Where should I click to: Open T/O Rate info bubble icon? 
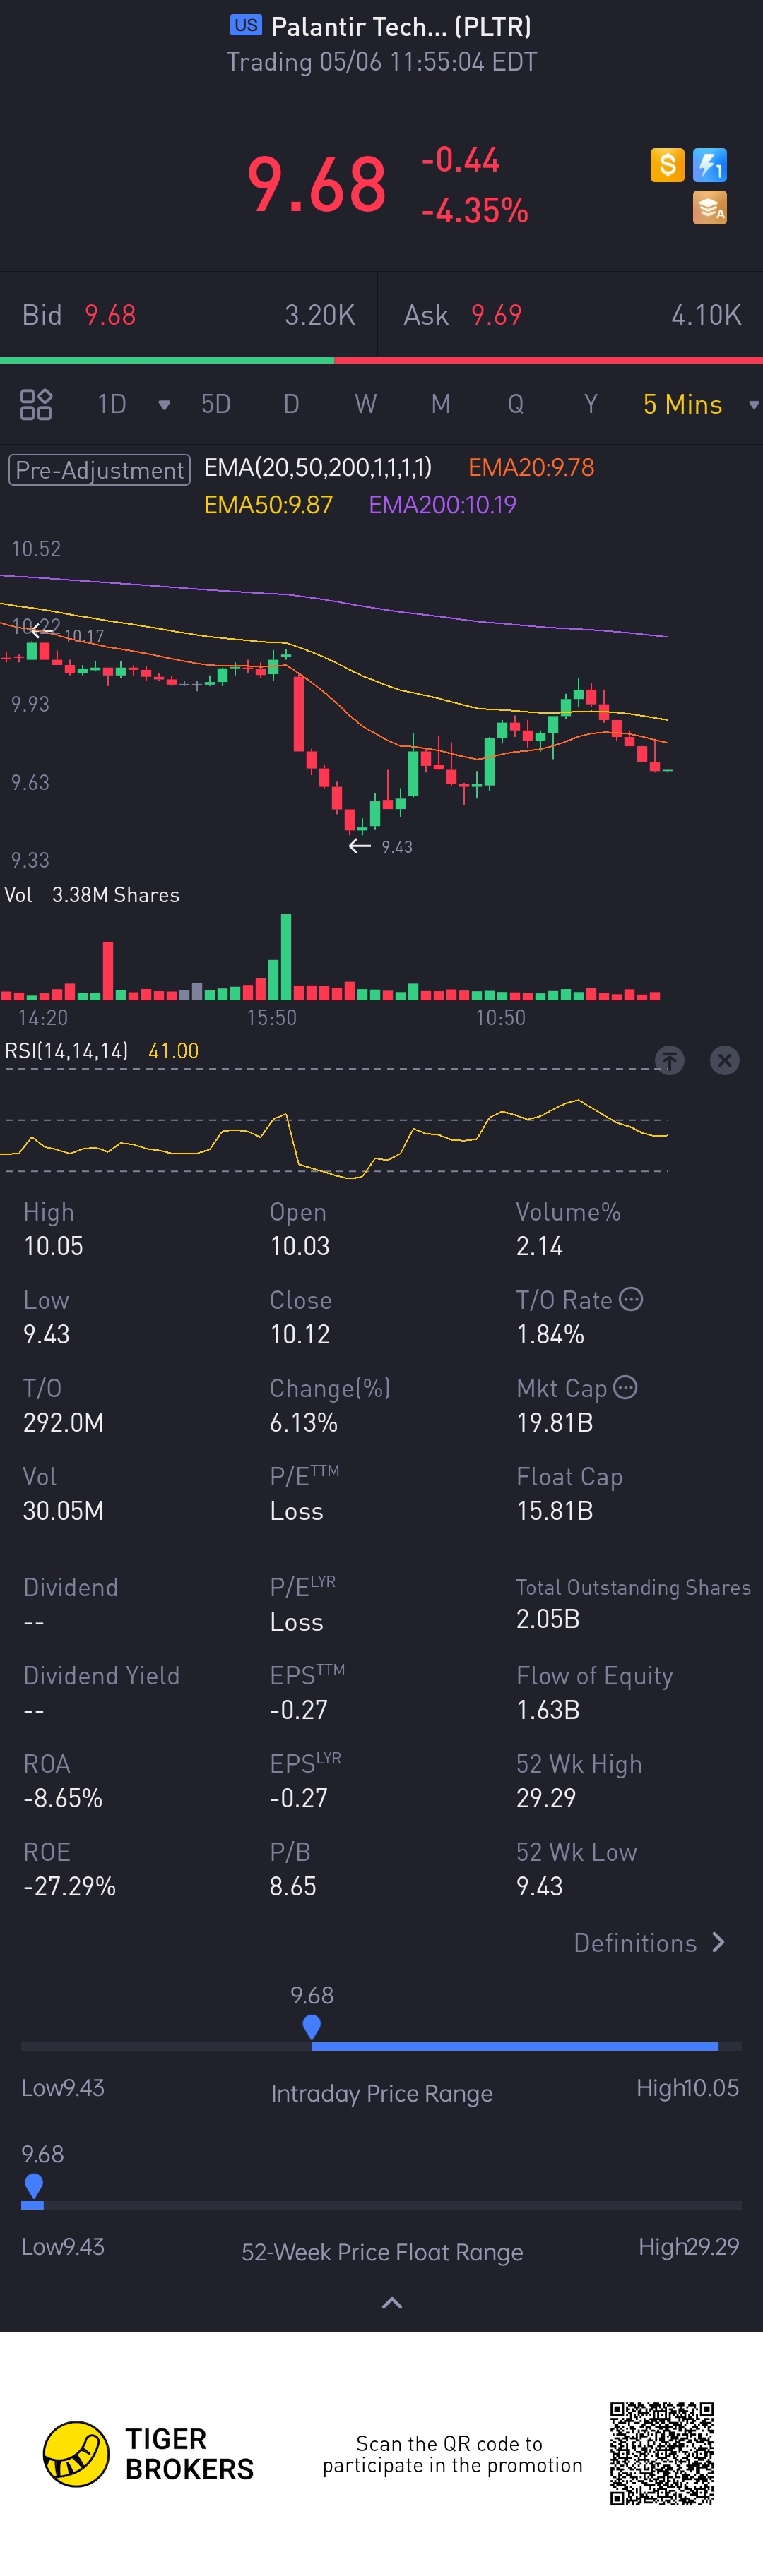[631, 1299]
